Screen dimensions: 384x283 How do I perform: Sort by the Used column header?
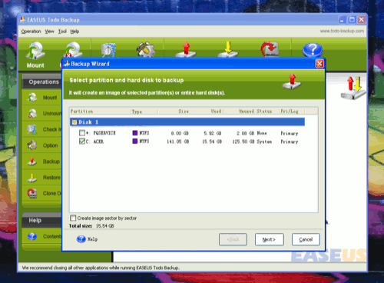pos(207,112)
